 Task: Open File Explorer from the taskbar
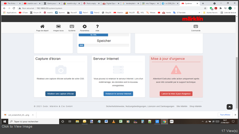tap(77, 121)
